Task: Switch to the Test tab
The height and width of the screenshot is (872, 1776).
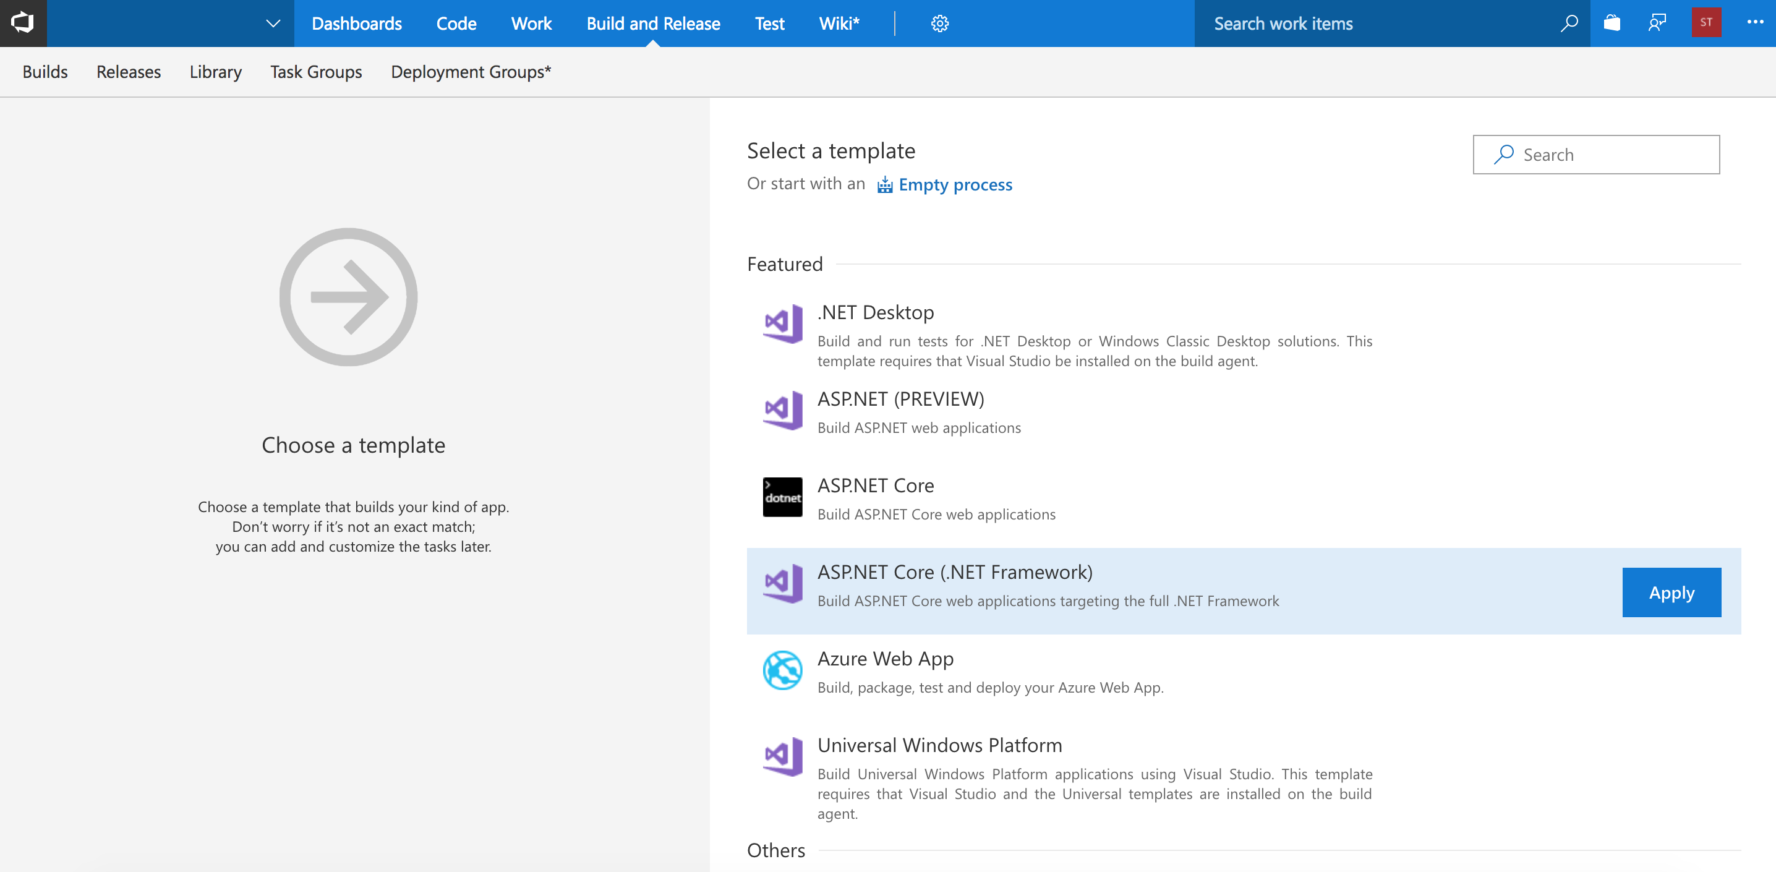Action: click(x=769, y=23)
